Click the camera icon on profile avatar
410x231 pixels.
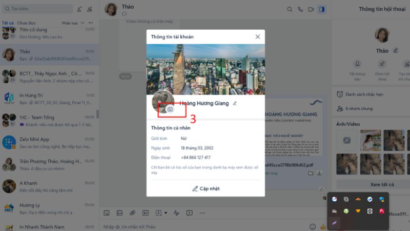(170, 109)
